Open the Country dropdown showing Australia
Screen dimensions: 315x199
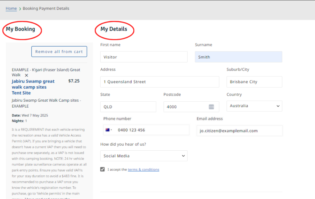pyautogui.click(x=254, y=106)
